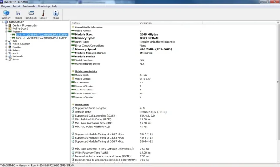Click the Video Adapter tree icon

pos(10,44)
